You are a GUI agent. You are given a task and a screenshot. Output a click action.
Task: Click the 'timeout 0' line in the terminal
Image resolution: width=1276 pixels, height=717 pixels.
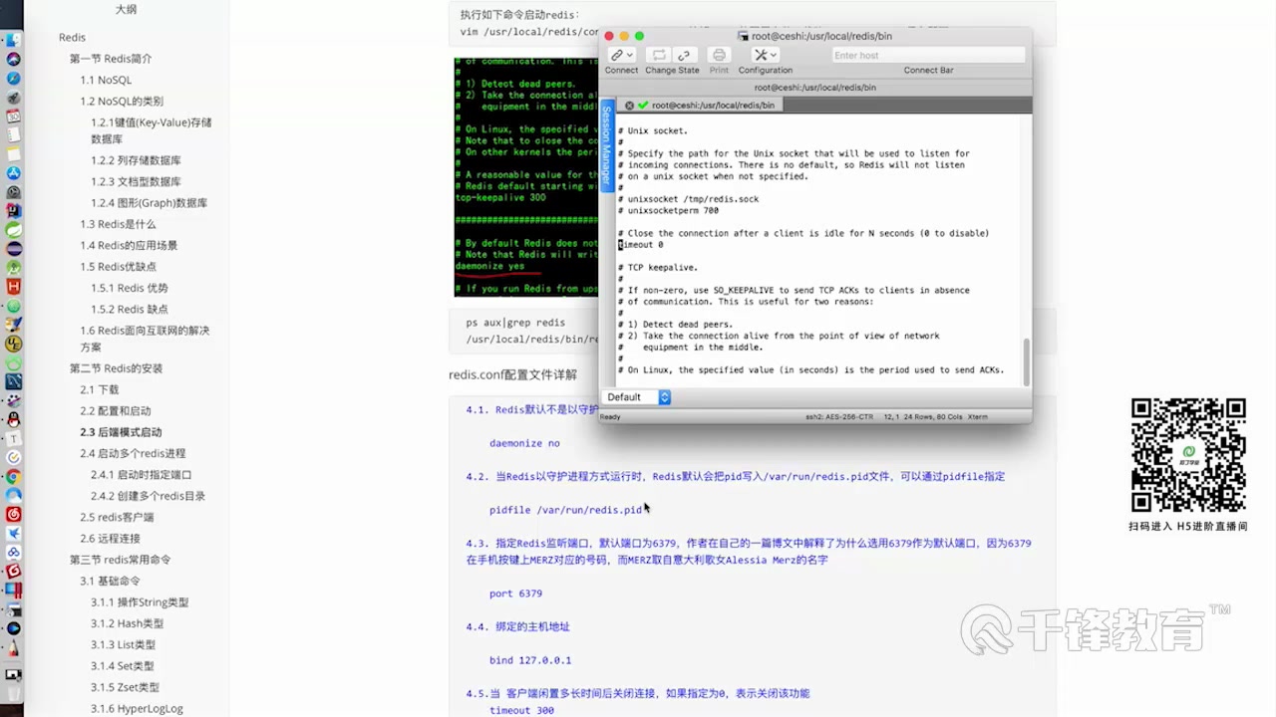[x=640, y=245]
